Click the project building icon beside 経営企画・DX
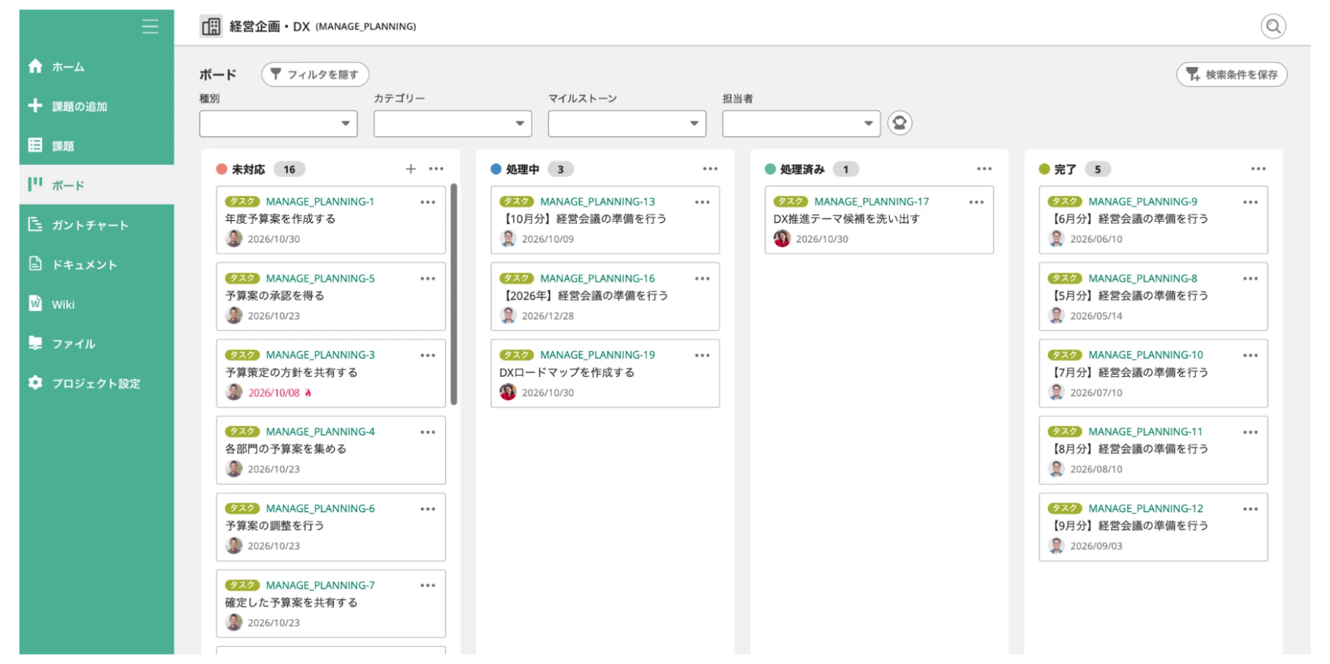Image resolution: width=1330 pixels, height=664 pixels. tap(211, 27)
